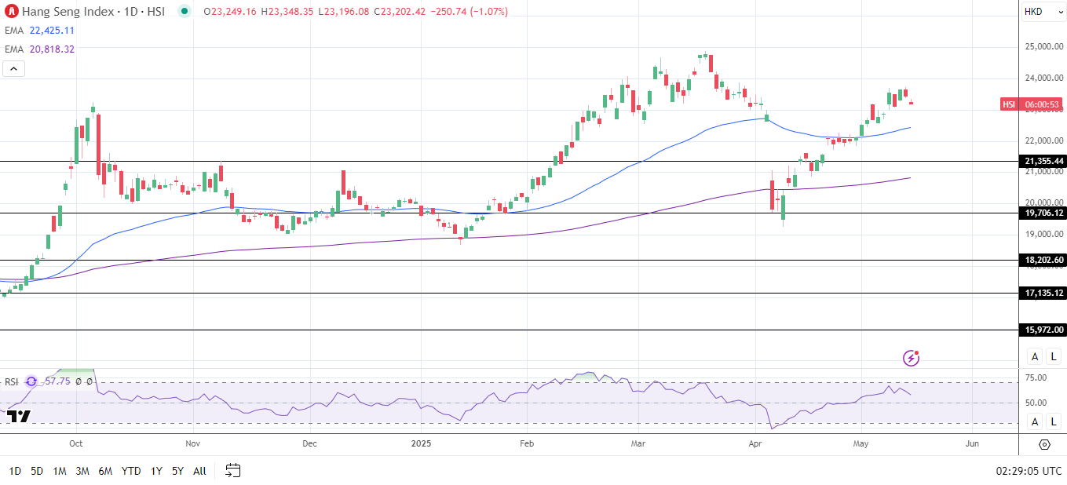Click the 18,202.60 horizontal line price label
1067x485 pixels.
tap(1043, 260)
